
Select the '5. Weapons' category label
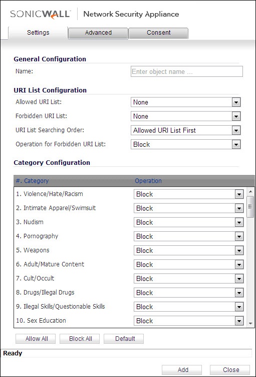(33, 250)
